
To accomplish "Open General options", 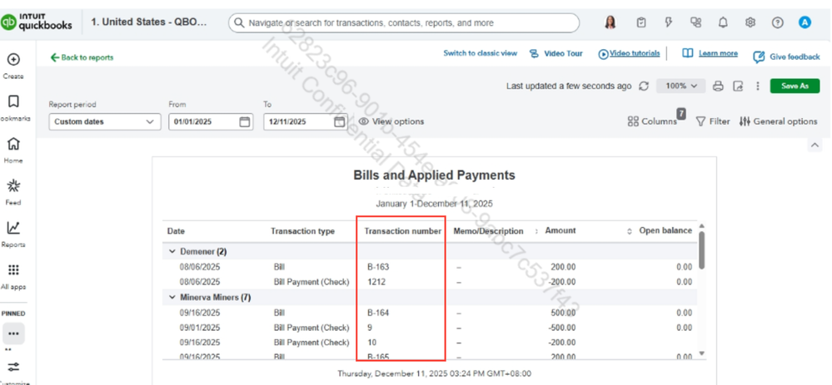I will [x=779, y=121].
